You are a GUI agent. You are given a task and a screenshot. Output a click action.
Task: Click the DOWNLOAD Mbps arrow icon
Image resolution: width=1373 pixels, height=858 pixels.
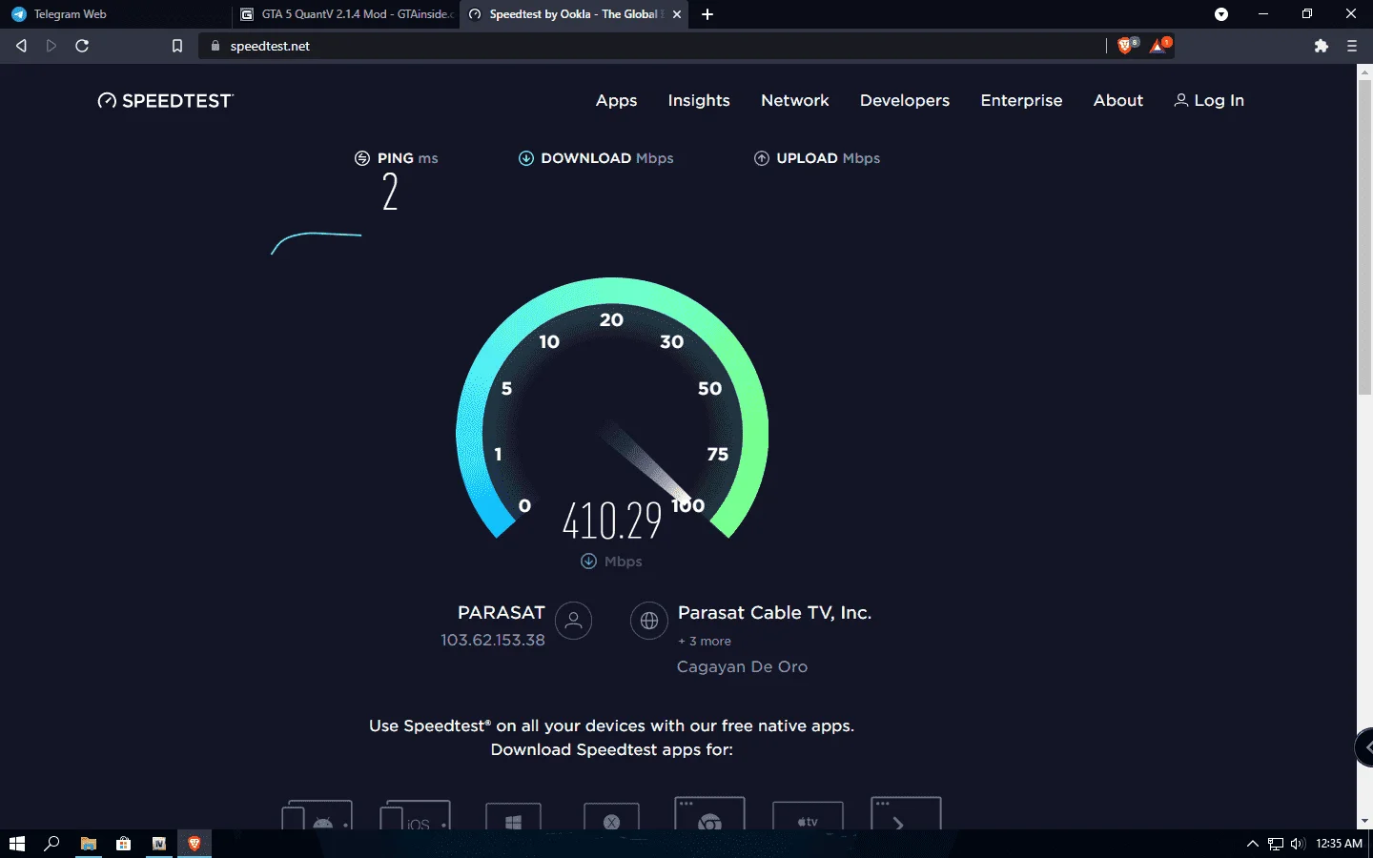(x=526, y=158)
